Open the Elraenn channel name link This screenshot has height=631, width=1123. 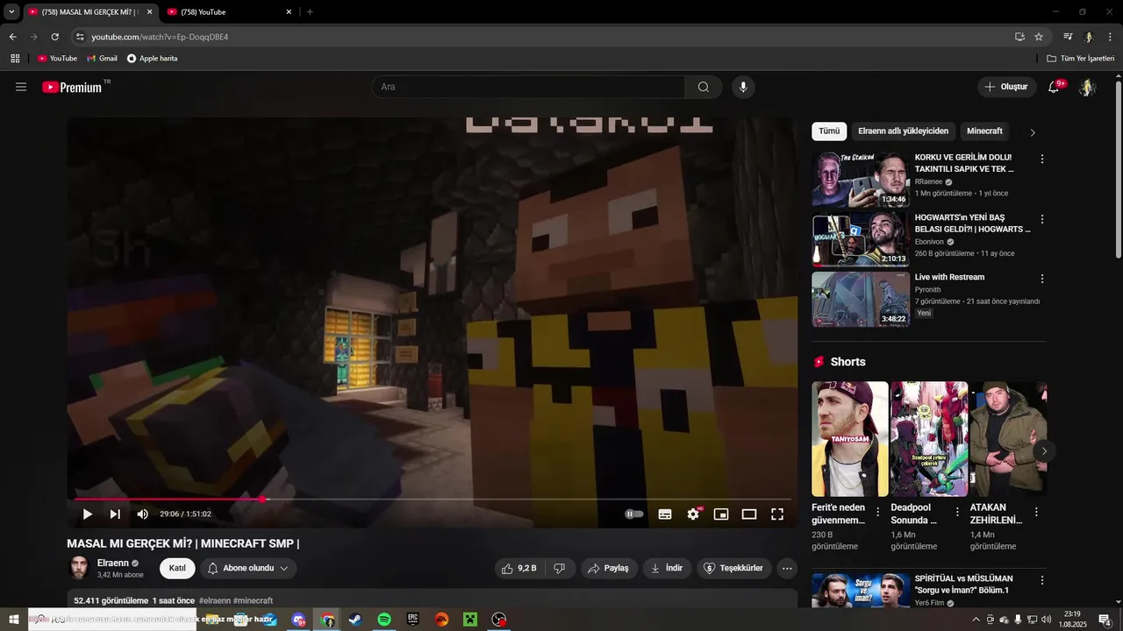point(113,563)
